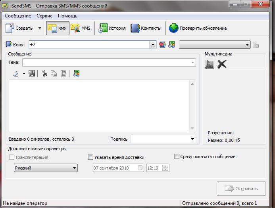Close the iSendSMS window

pyautogui.click(x=260, y=4)
